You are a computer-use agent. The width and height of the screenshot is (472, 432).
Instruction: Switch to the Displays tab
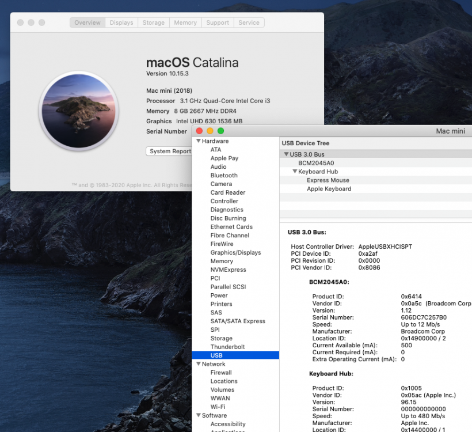121,22
